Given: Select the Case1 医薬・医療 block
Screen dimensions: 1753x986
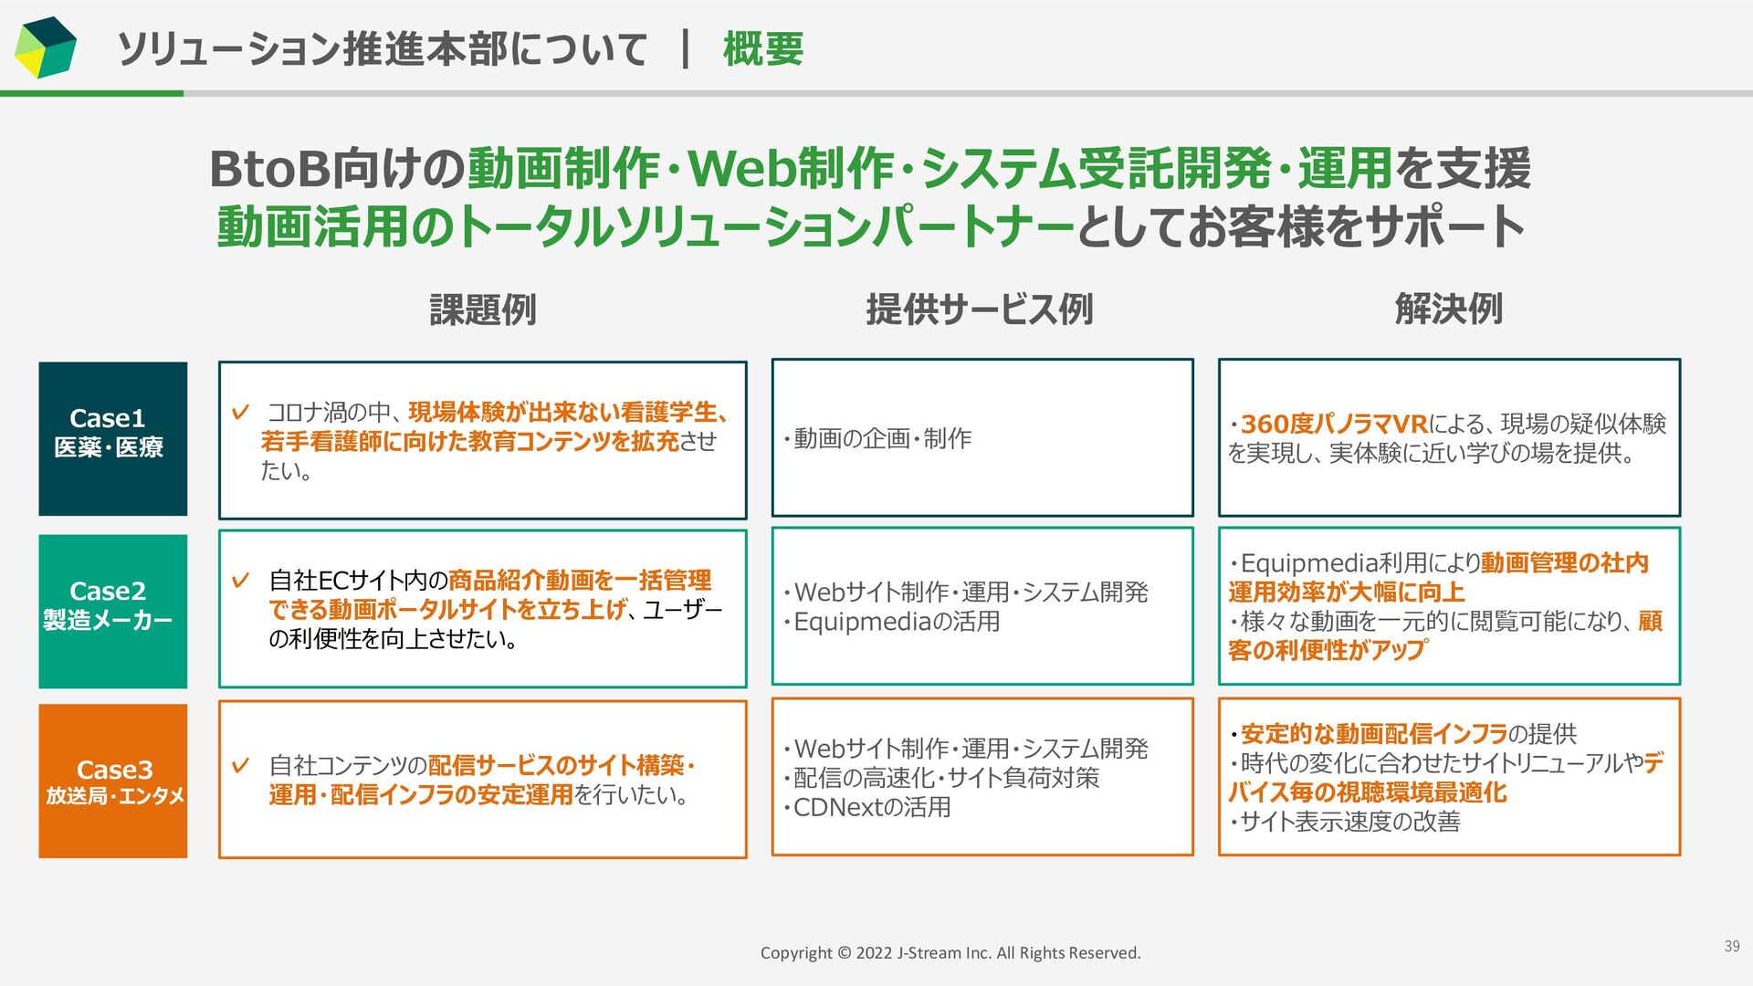Looking at the screenshot, I should 112,439.
